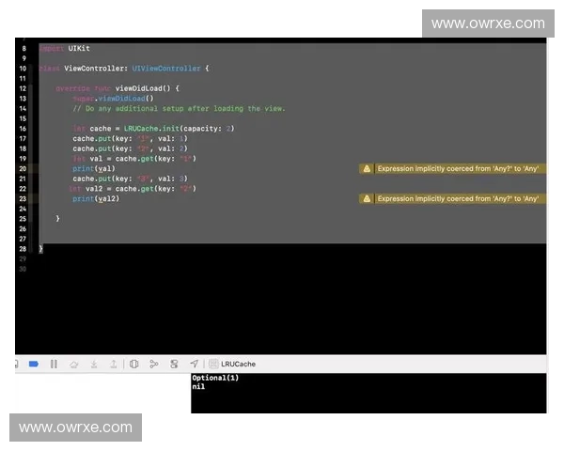Click the LRUCache app grid icon
The image size is (564, 451).
coord(213,364)
